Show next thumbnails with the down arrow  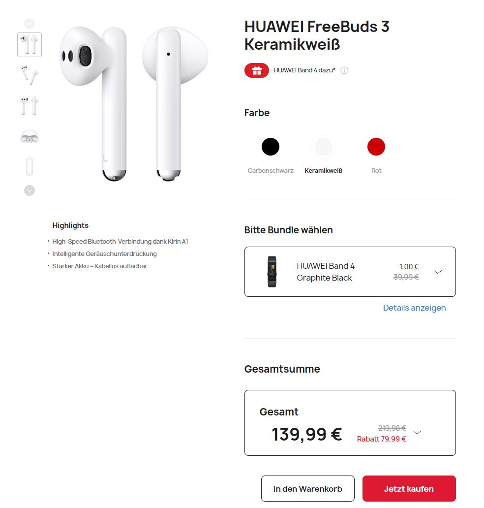[x=30, y=190]
